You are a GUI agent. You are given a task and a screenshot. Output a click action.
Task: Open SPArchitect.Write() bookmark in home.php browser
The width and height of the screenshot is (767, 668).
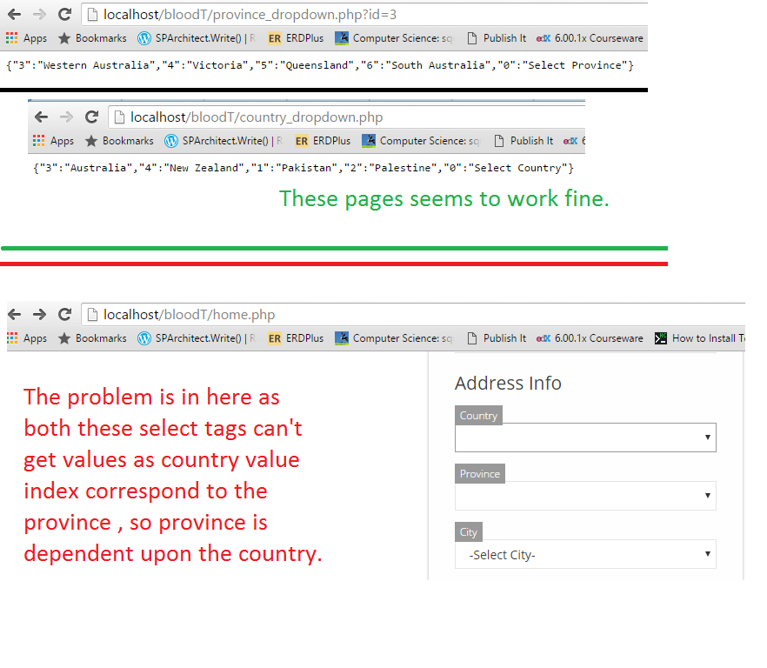click(197, 338)
